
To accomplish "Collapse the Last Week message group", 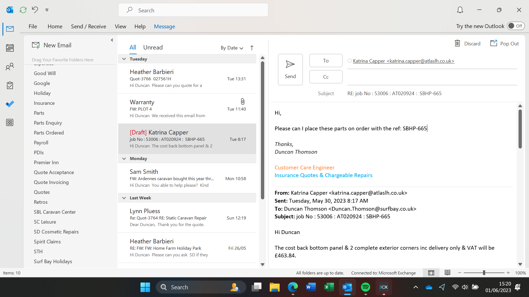I will tap(124, 198).
